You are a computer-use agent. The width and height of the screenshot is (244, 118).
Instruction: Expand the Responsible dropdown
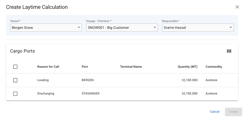click(230, 28)
